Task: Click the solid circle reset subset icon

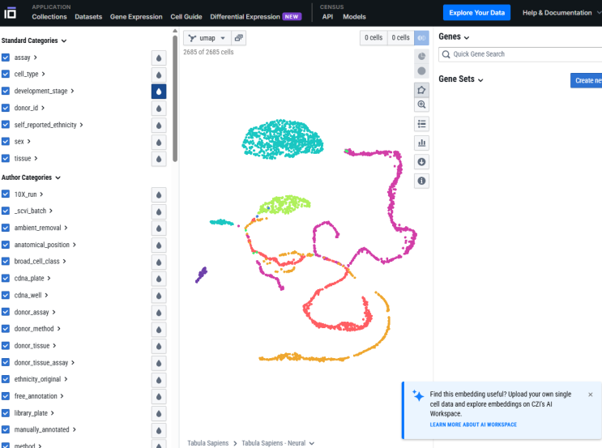Action: click(421, 71)
